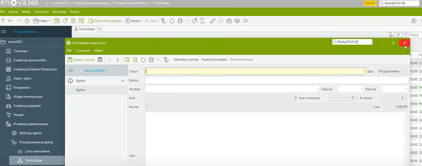Click Zapisz i zamknij button
The width and height of the screenshot is (422, 166).
click(81, 60)
